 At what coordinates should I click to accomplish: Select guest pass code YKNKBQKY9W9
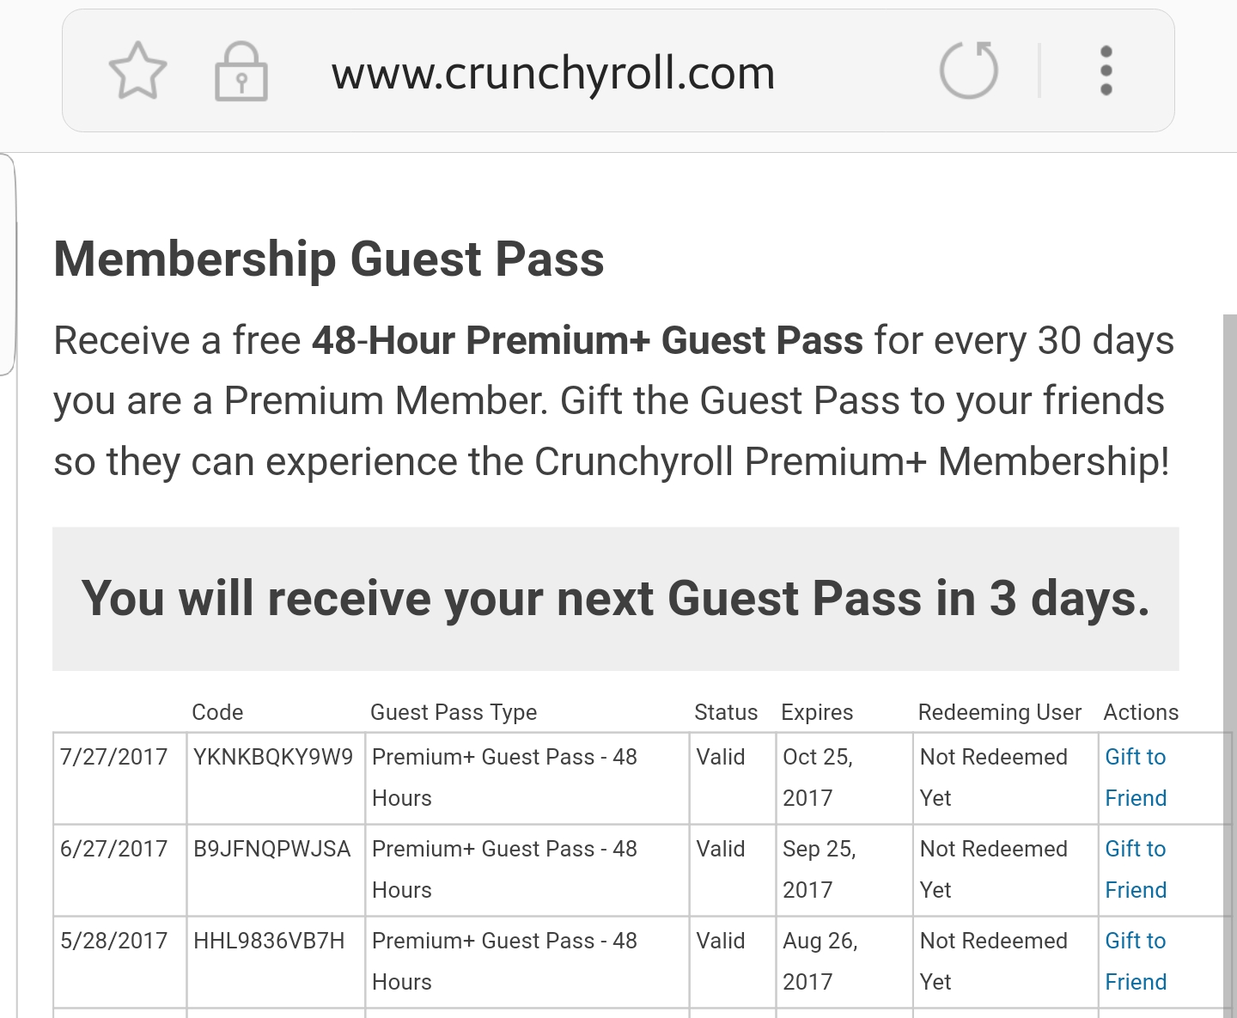(273, 757)
